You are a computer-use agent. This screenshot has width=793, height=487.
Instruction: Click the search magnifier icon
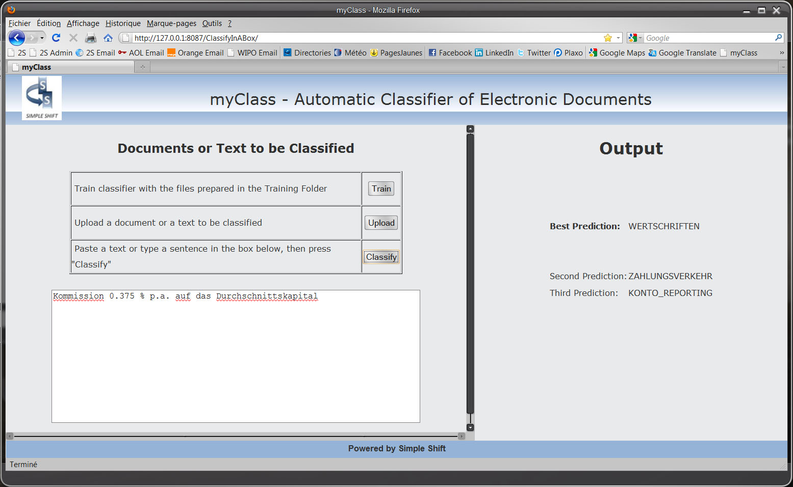[778, 38]
